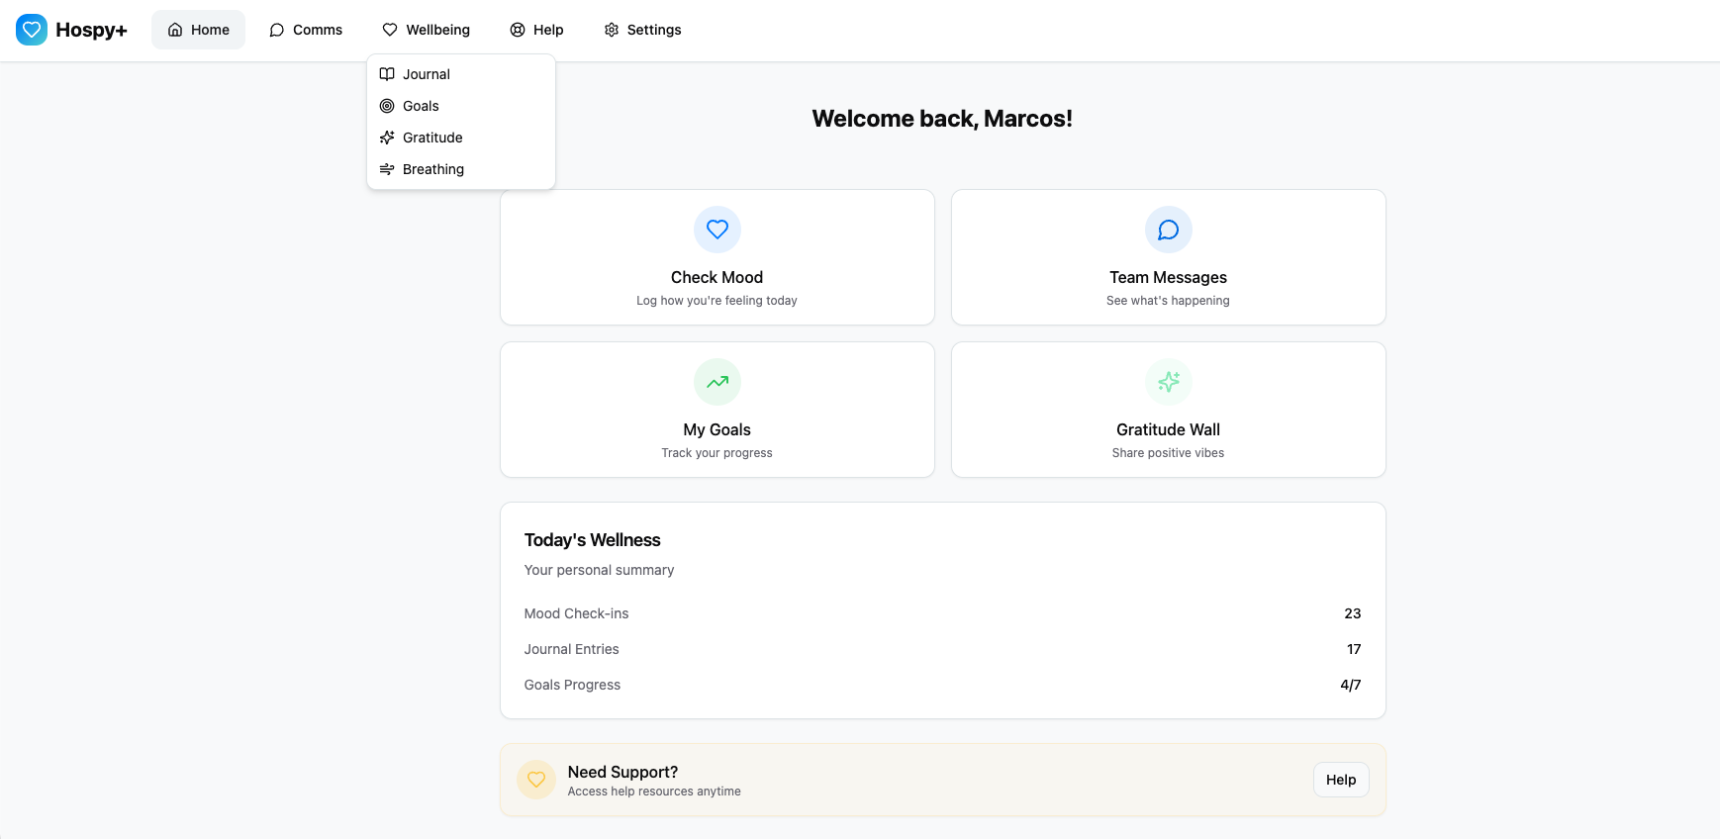Select Goals label in the Wellbeing menu
The height and width of the screenshot is (839, 1720).
click(421, 106)
